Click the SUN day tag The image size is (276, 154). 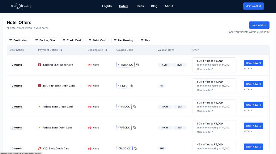[164, 65]
